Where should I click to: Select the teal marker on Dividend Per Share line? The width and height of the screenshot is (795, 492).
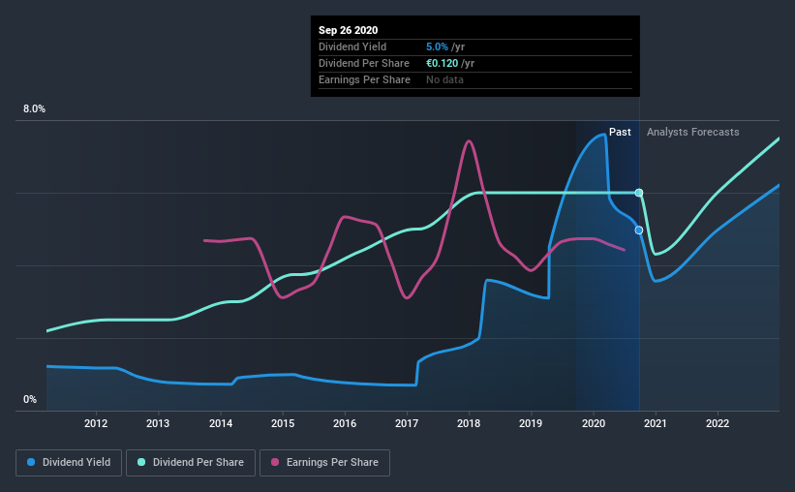click(x=639, y=193)
